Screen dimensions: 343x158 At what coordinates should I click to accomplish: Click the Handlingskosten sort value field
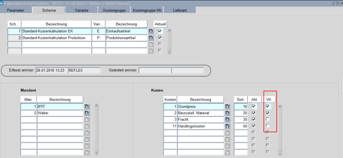(x=241, y=126)
